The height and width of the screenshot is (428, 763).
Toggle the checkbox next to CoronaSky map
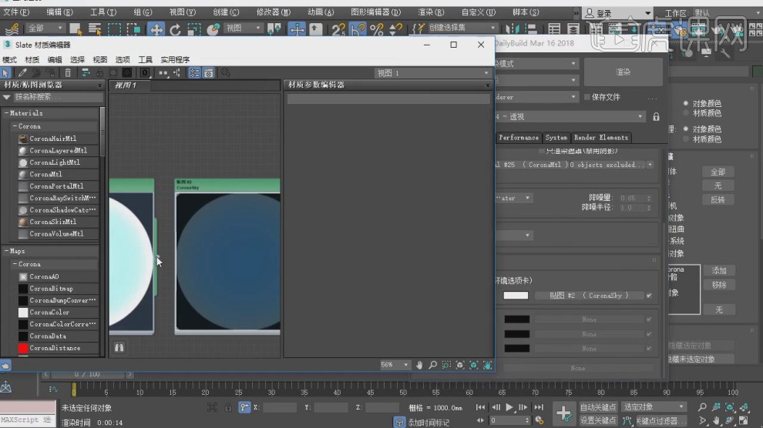point(649,296)
